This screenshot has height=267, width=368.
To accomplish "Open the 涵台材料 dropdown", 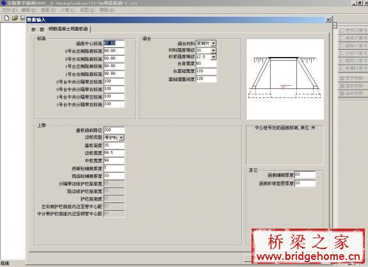I will [213, 43].
